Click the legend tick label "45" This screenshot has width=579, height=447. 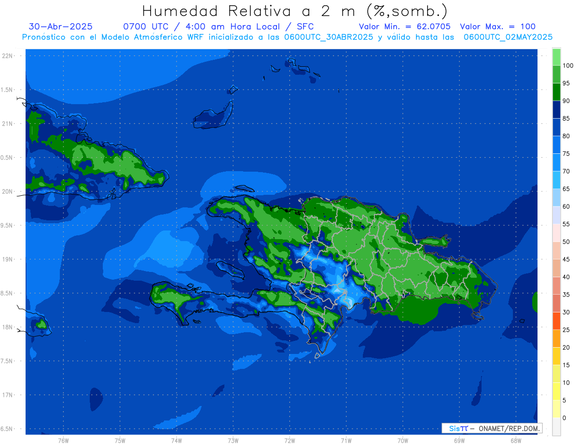566,259
